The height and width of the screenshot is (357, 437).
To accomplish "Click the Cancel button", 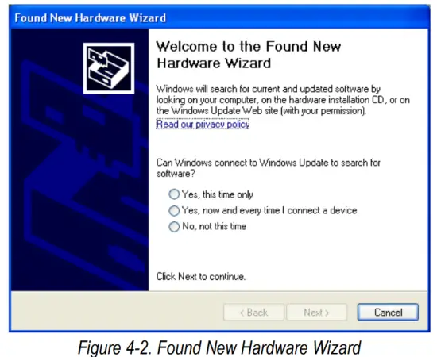I will (x=388, y=313).
